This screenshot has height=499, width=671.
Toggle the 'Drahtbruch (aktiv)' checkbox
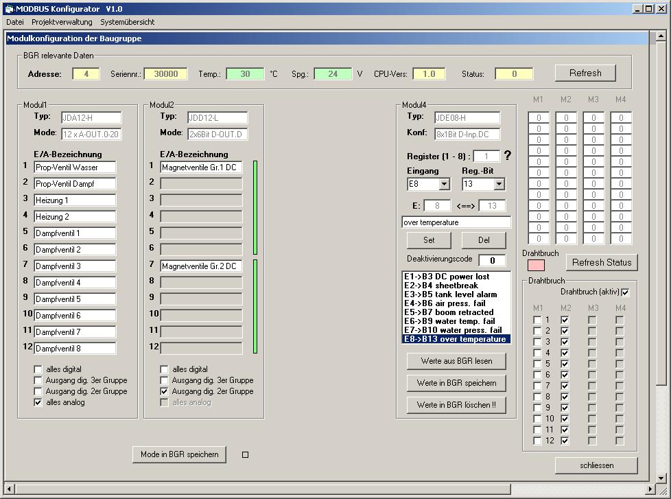[624, 292]
